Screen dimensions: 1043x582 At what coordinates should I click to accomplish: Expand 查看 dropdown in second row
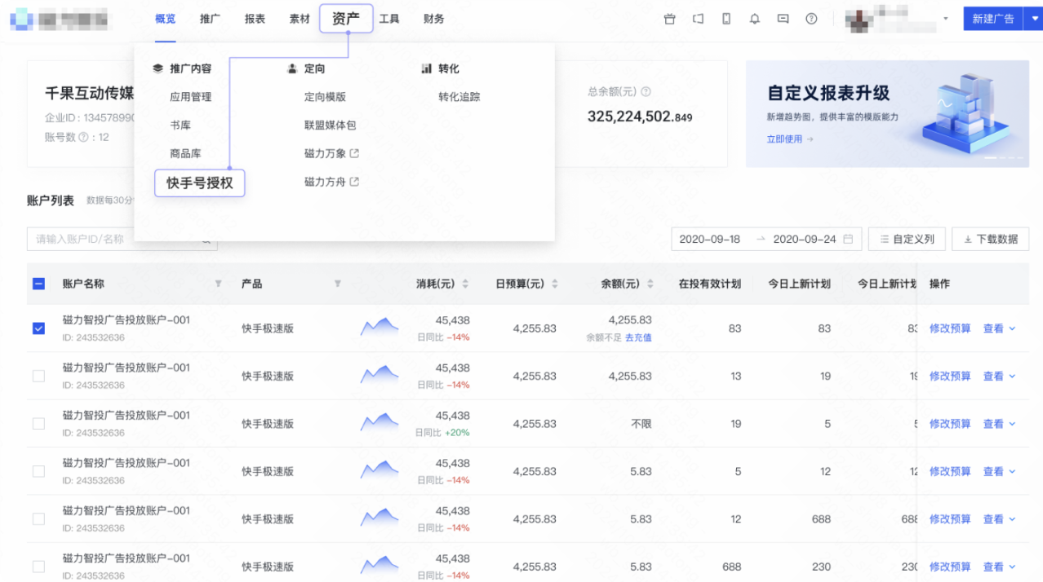click(1000, 376)
